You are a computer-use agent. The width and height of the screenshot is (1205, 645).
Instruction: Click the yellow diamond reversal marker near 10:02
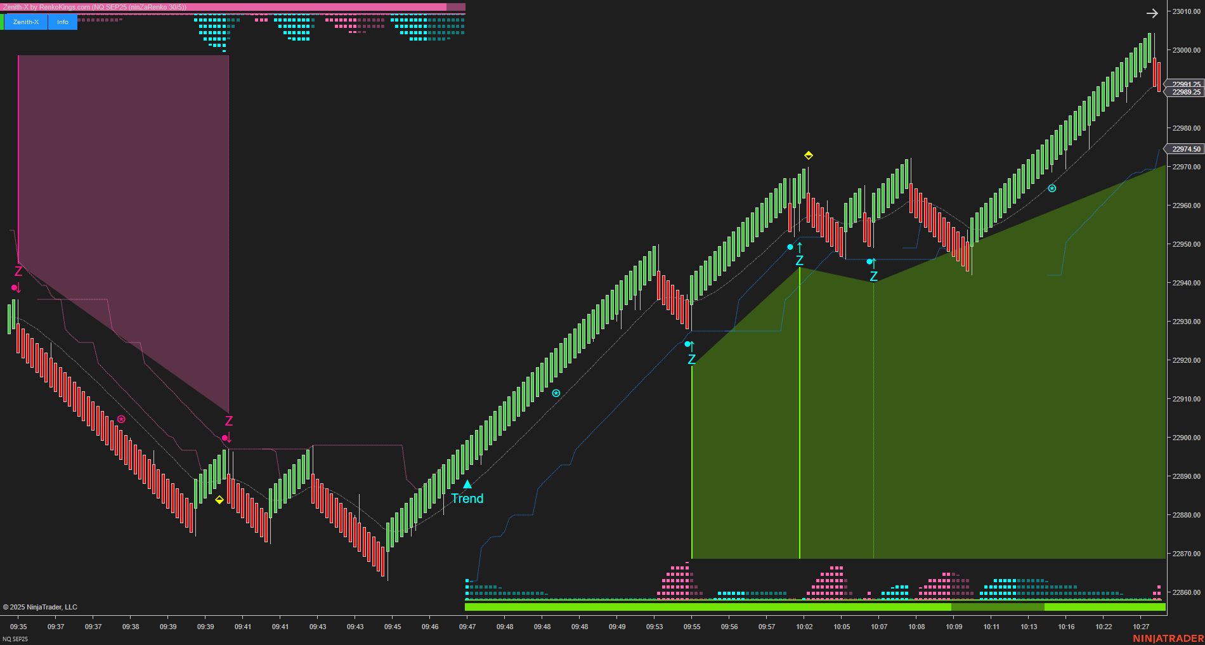pyautogui.click(x=808, y=154)
